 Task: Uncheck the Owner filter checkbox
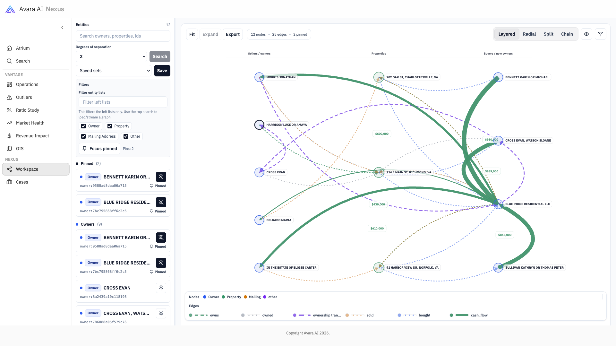click(x=83, y=126)
